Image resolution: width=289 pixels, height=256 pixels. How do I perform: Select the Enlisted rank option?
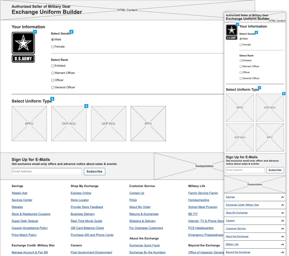point(53,66)
